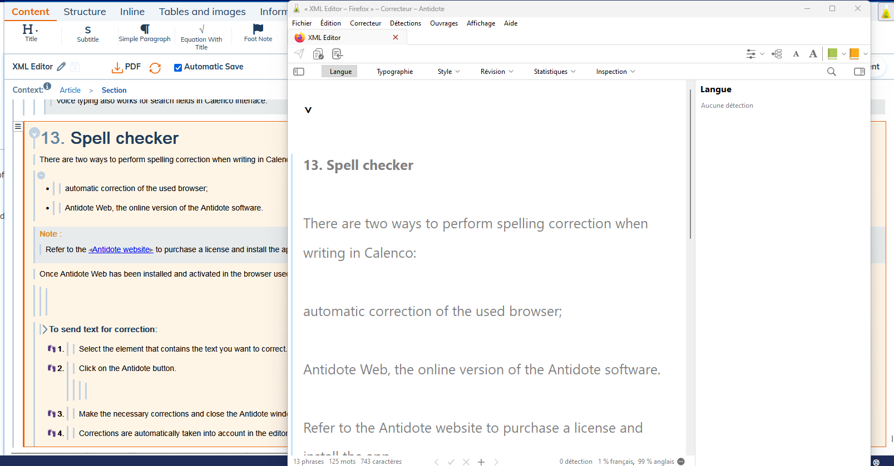
Task: Open the Ouvrages menu
Action: [444, 23]
